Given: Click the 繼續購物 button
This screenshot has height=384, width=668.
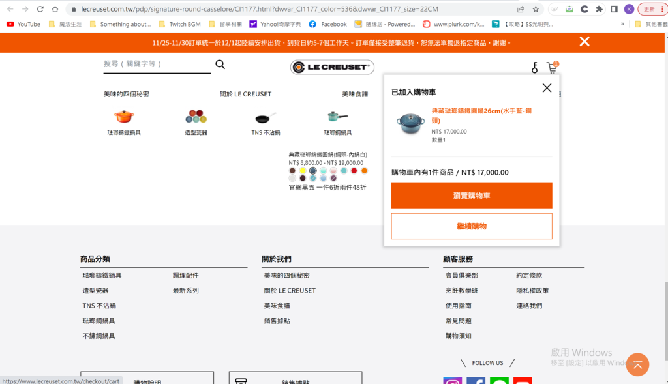Looking at the screenshot, I should coord(472,226).
